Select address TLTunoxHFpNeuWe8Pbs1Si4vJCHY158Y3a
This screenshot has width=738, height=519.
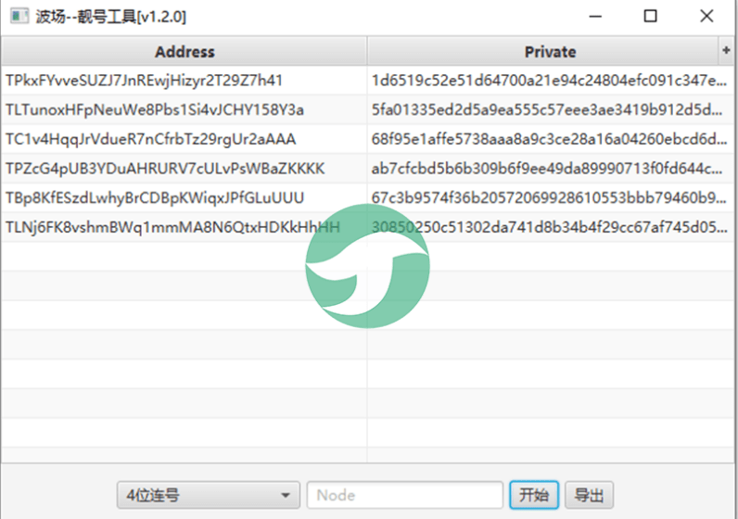pos(155,109)
